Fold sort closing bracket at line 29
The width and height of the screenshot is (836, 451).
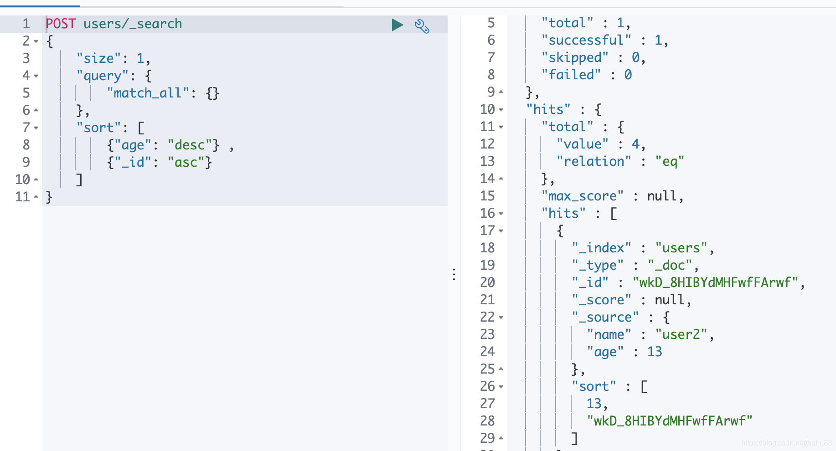pos(501,439)
